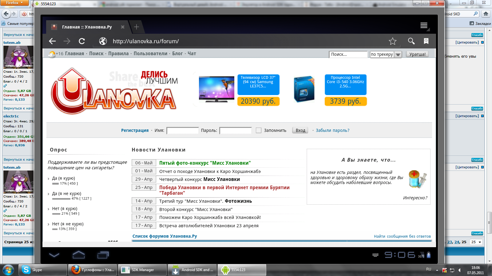Open the bookmarks list icon

tap(426, 41)
